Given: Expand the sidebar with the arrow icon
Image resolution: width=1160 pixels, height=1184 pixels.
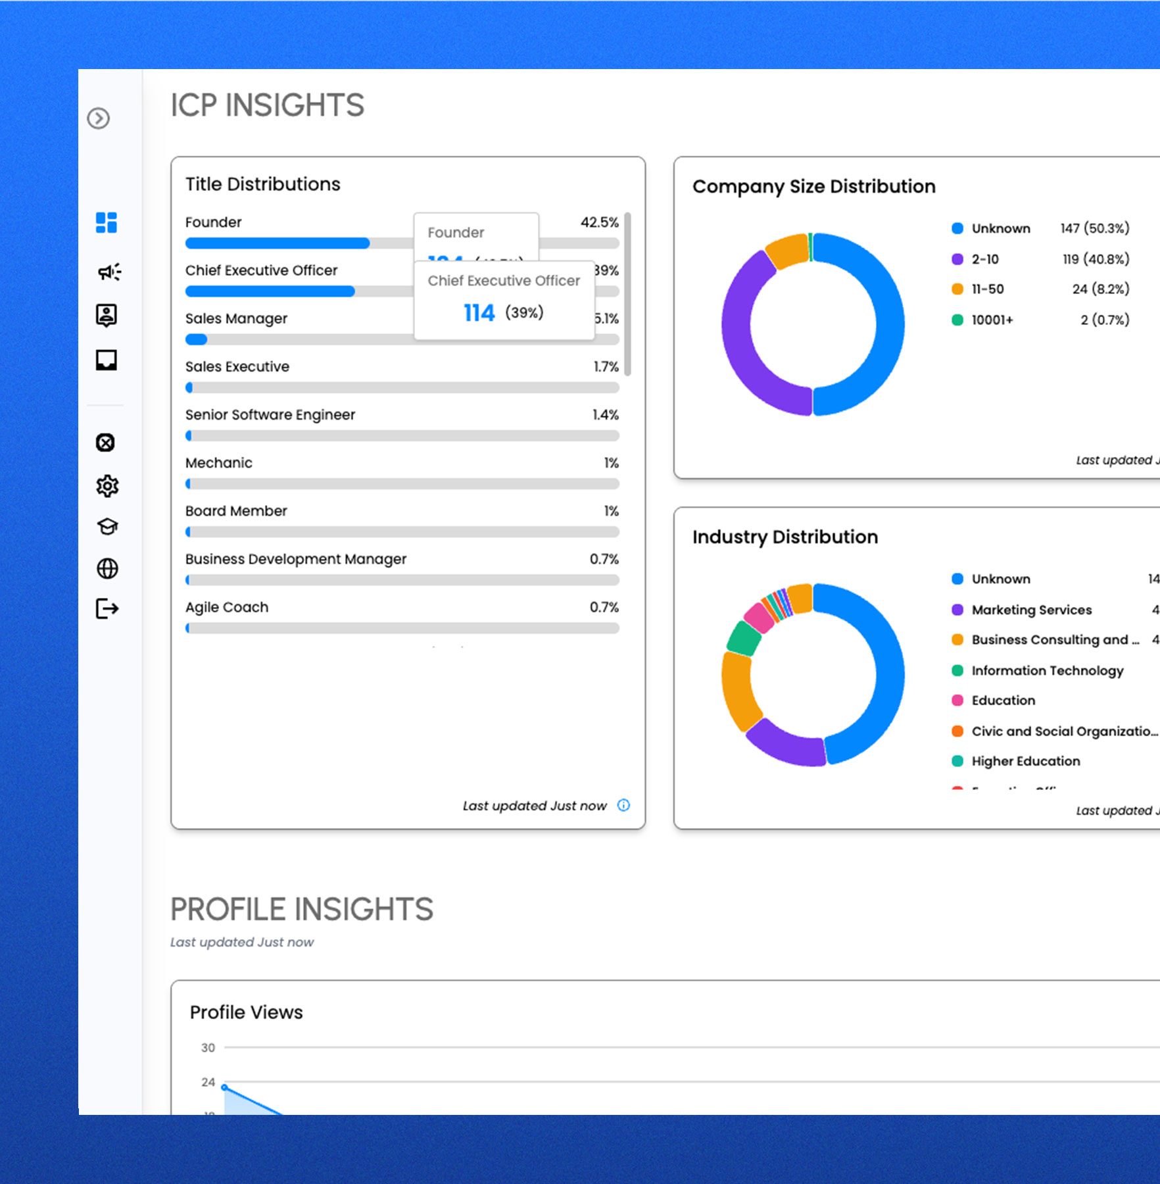Looking at the screenshot, I should [99, 118].
